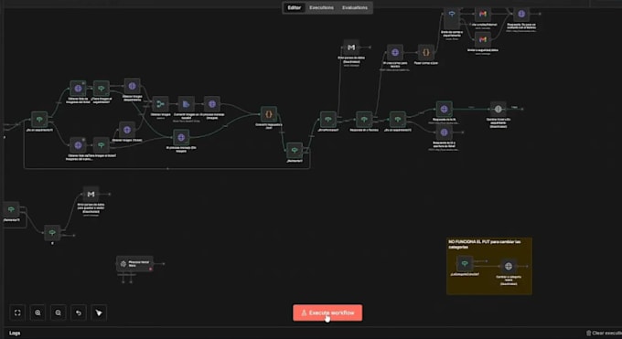Select the ¿Reintentar? IF node at the canvas left edge
The width and height of the screenshot is (622, 339).
(x=11, y=209)
